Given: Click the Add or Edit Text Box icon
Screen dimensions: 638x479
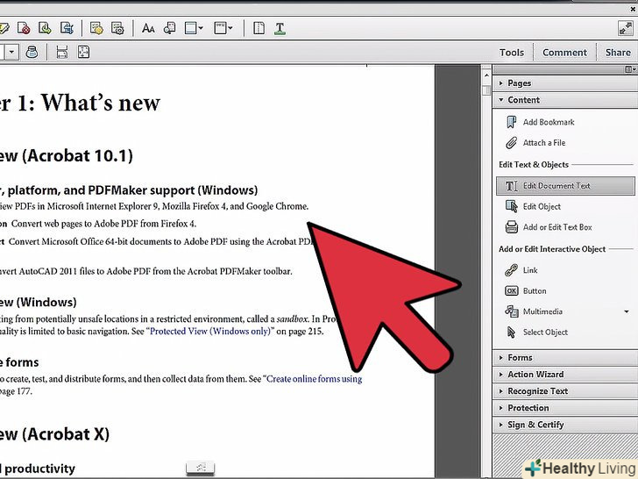Looking at the screenshot, I should click(x=511, y=227).
